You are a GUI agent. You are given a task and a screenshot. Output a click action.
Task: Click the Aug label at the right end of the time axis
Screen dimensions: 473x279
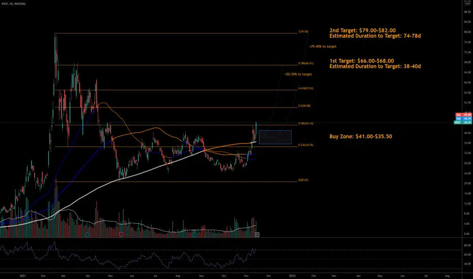(447, 275)
